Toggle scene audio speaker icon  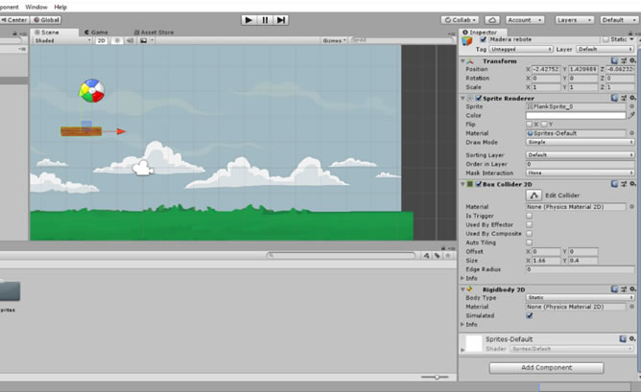click(130, 40)
